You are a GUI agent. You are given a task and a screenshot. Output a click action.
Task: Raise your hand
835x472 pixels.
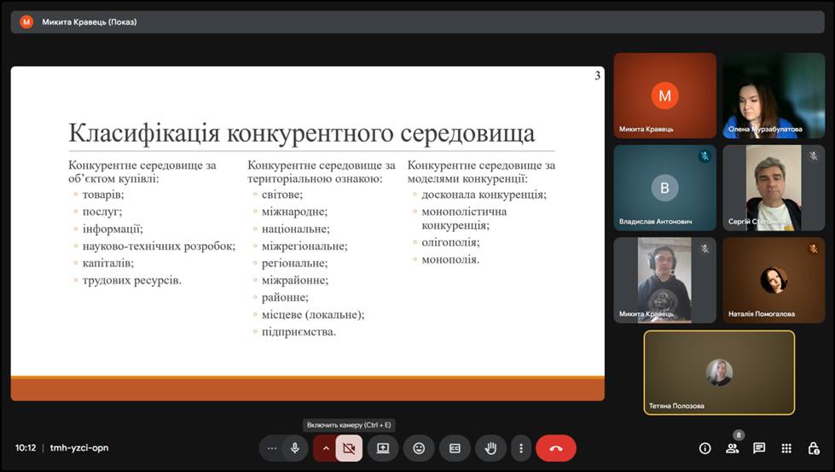tap(491, 448)
